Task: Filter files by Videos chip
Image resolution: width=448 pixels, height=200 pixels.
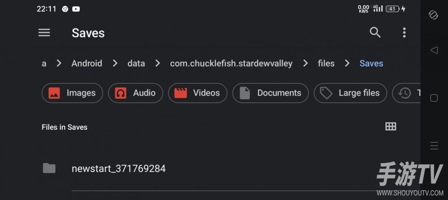Action: (x=198, y=93)
